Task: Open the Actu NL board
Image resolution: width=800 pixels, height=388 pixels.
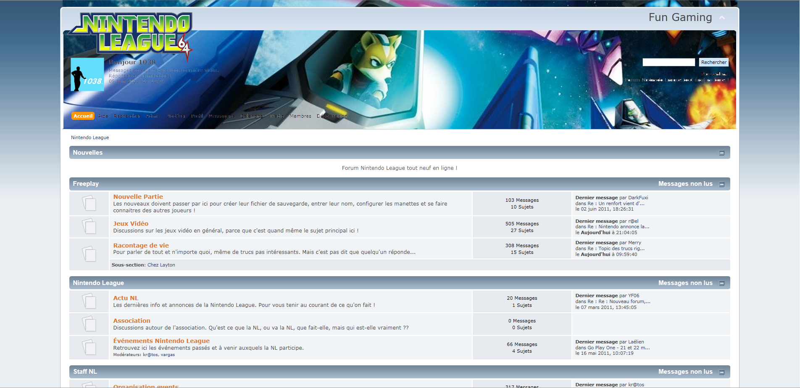Action: click(126, 298)
